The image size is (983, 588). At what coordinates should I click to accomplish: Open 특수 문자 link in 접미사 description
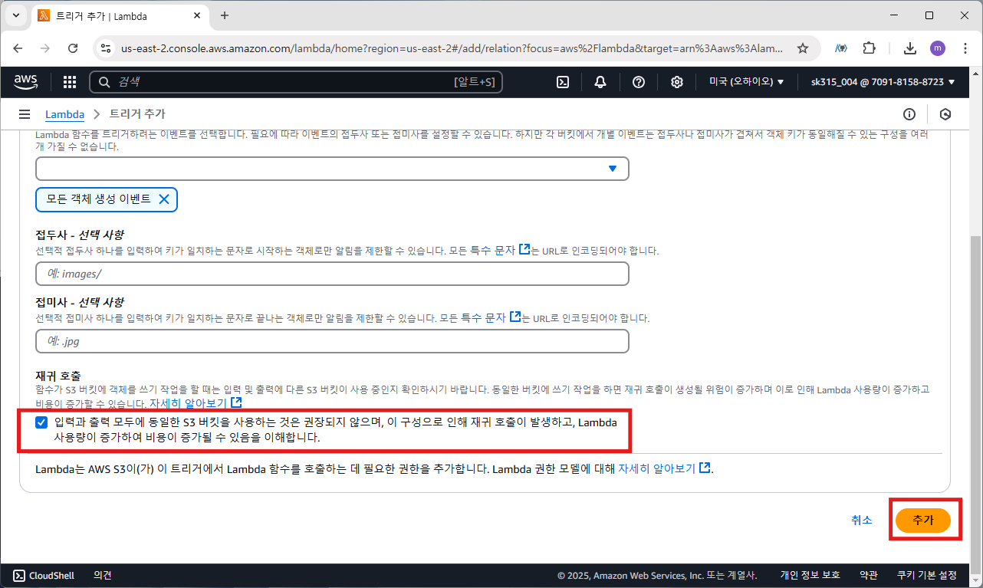tap(483, 317)
